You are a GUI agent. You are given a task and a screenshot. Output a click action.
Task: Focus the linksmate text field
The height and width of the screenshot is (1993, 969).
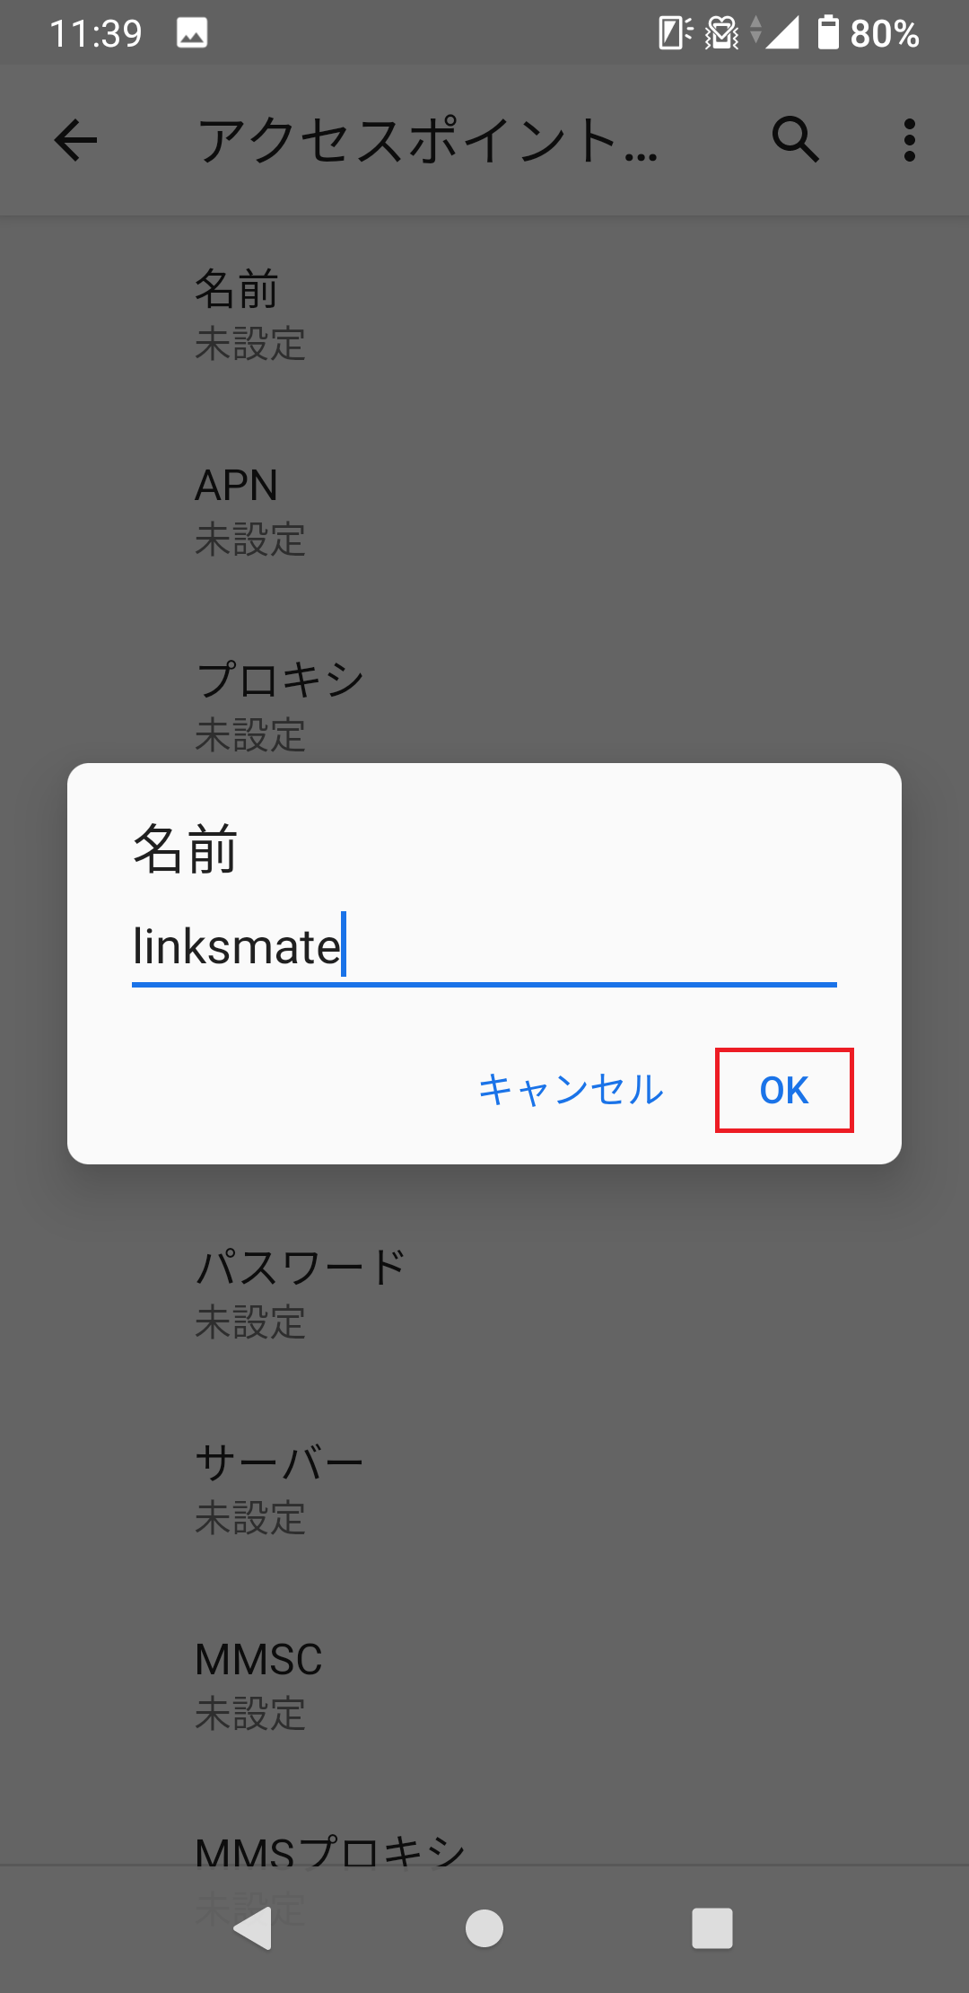[484, 948]
